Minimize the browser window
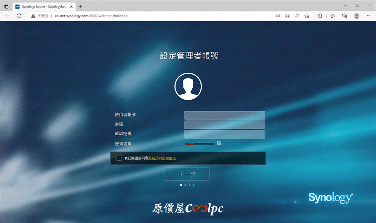Image resolution: width=376 pixels, height=223 pixels. [346, 5]
